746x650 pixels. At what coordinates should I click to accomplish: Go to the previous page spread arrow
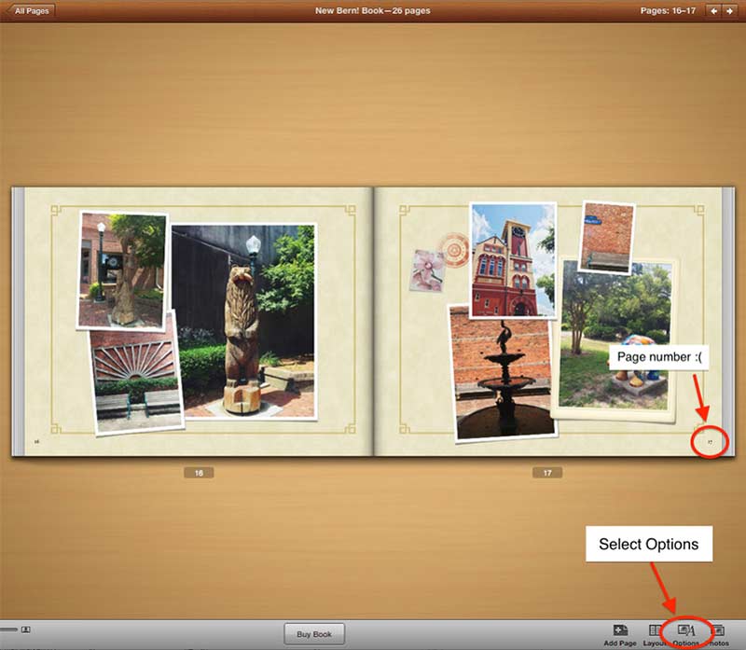pos(713,11)
